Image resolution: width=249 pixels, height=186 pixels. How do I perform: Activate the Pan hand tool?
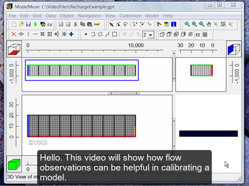pos(209,24)
